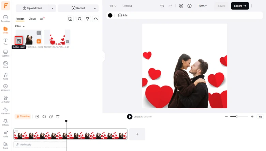Viewport: 266px width, 151px height.
Task: Open the 1:1 aspect ratio dropdown
Action: pyautogui.click(x=113, y=6)
